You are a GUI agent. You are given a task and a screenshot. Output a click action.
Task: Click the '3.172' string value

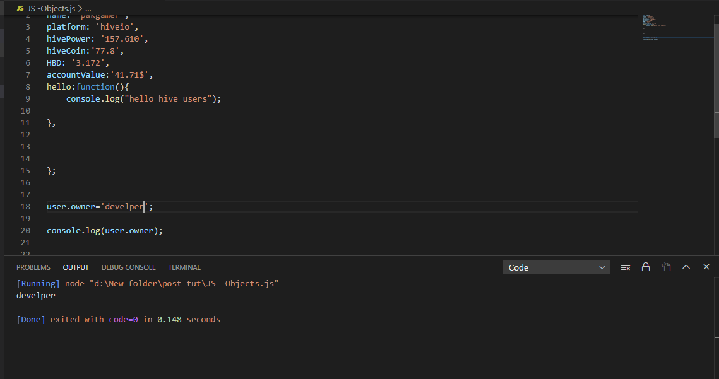click(88, 63)
